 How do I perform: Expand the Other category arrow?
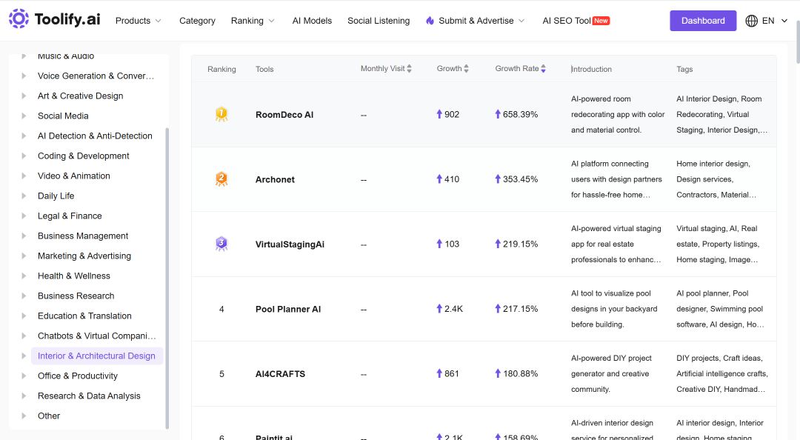(x=24, y=416)
